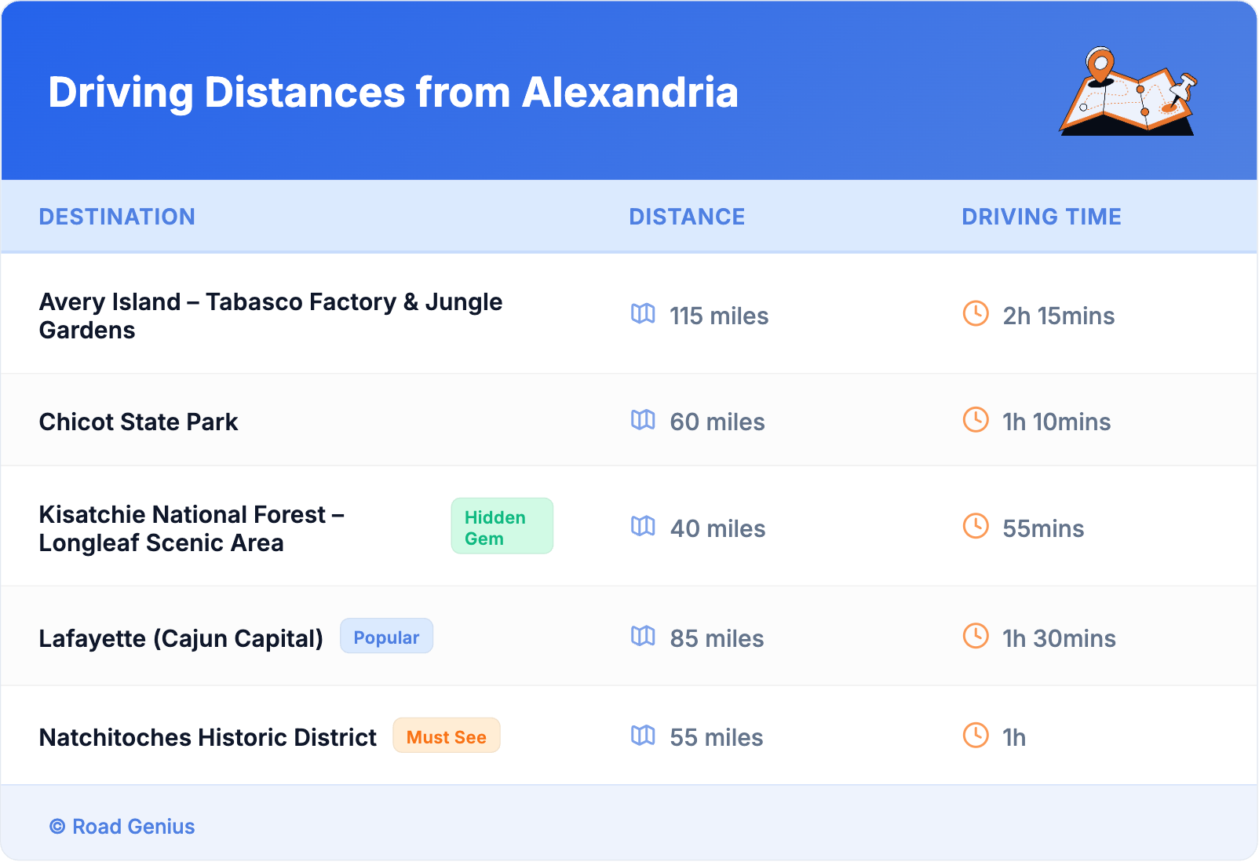
Task: Click the clock icon beside 1h 10mins
Action: [976, 420]
